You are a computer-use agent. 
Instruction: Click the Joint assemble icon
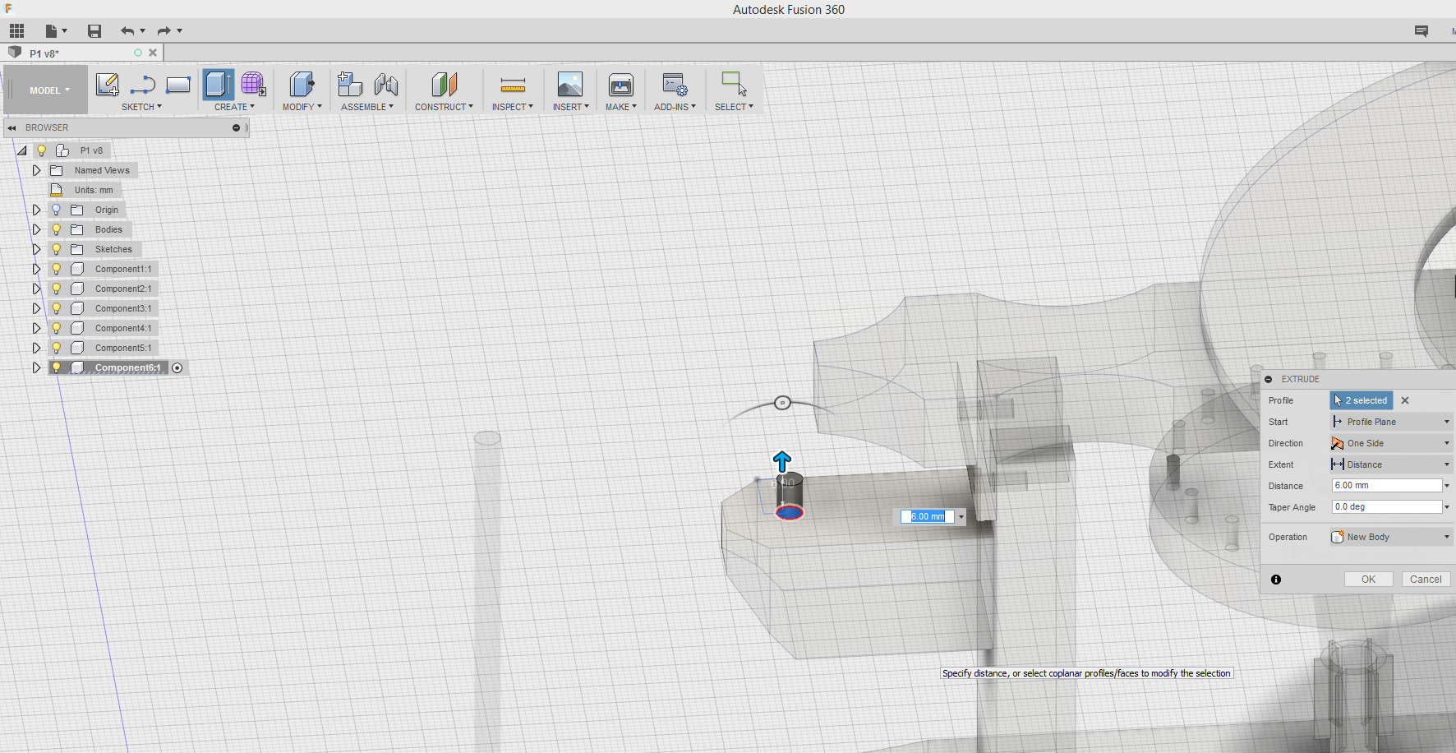[385, 85]
